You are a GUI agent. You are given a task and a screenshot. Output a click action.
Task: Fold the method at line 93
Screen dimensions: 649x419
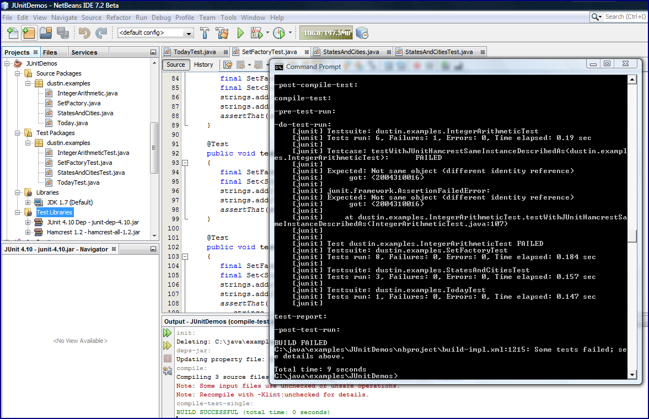[x=185, y=163]
